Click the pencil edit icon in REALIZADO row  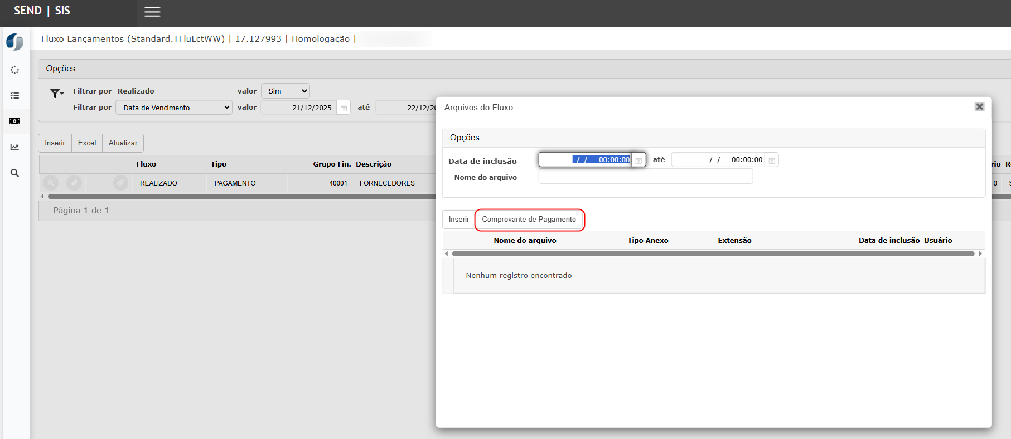coord(74,183)
